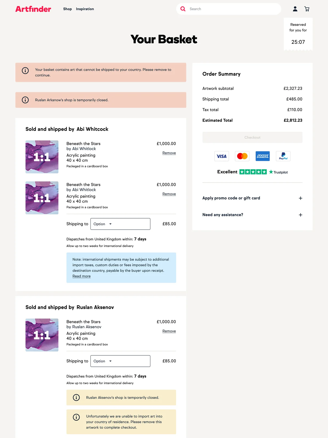
Task: Open the shopping cart icon
Action: coord(307,9)
